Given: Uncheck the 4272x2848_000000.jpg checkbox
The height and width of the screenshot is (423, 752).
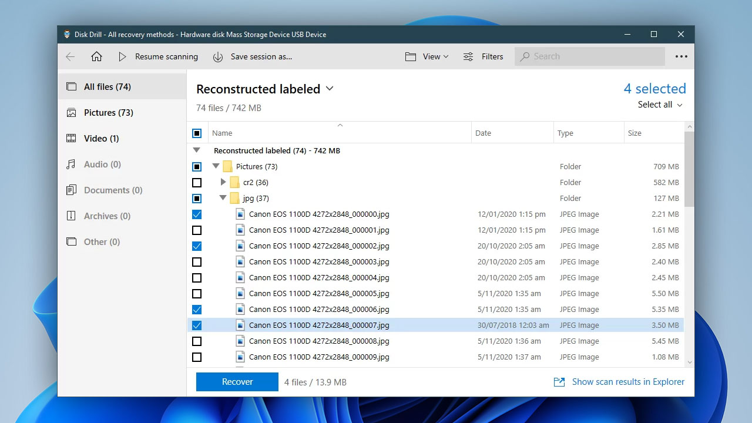Looking at the screenshot, I should 197,214.
